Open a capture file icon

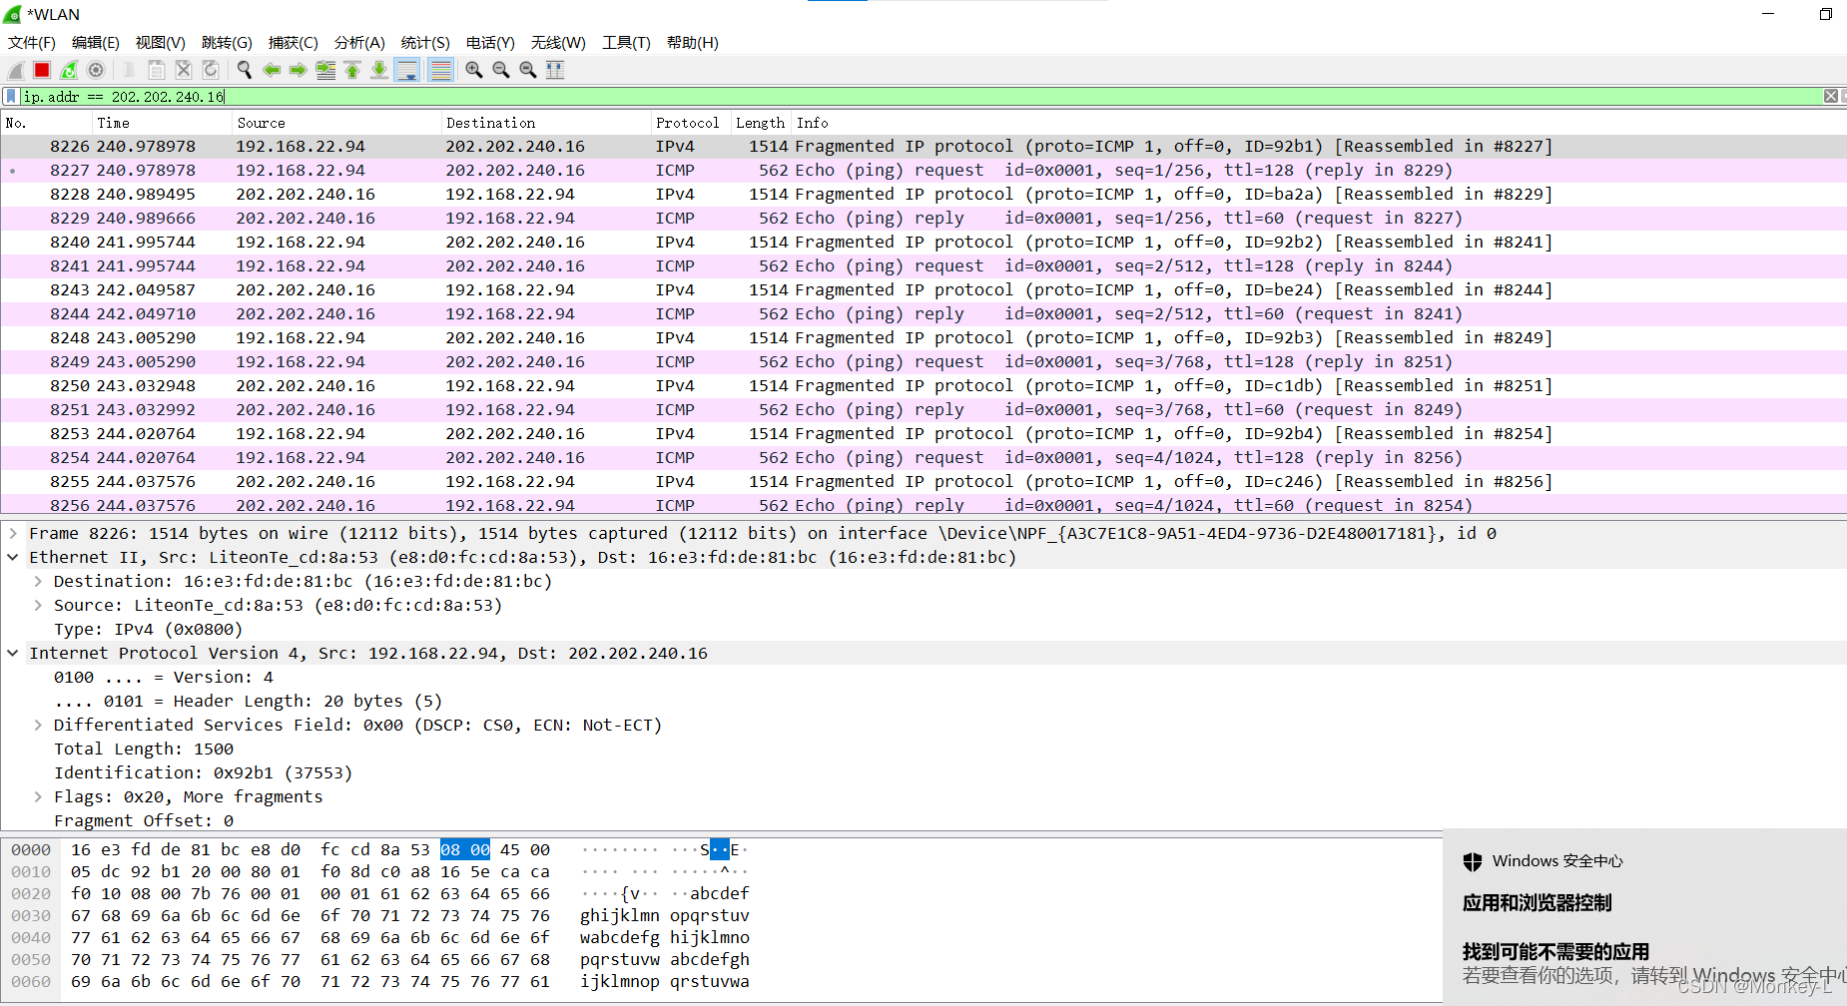click(130, 70)
